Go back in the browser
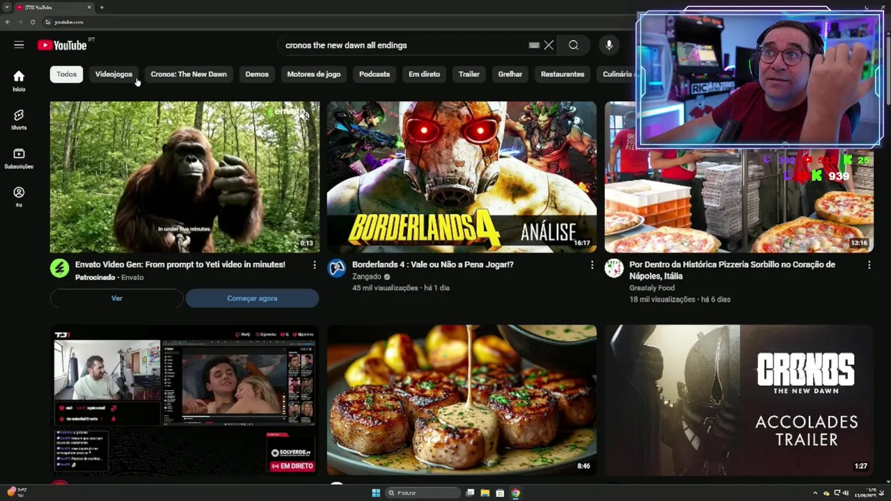The height and width of the screenshot is (501, 891). click(8, 22)
